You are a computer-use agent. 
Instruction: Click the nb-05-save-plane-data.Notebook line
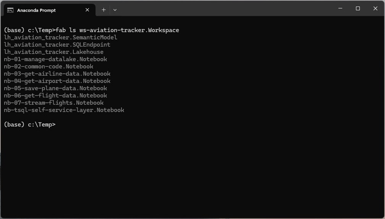[x=55, y=88]
